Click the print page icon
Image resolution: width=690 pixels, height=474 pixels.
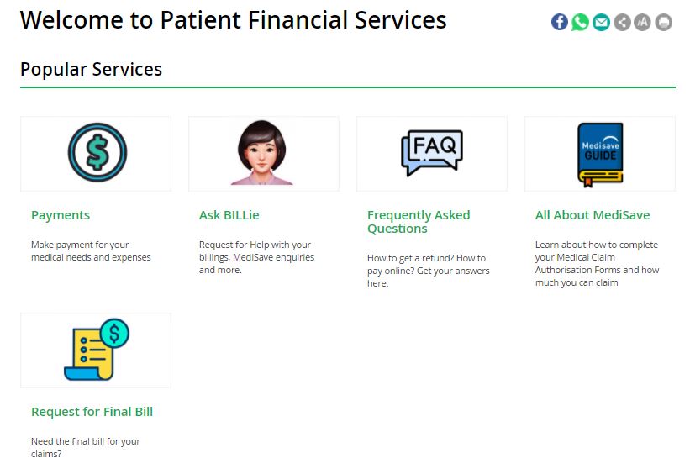tap(664, 22)
